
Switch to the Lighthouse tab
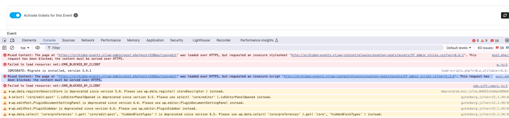[201, 40]
